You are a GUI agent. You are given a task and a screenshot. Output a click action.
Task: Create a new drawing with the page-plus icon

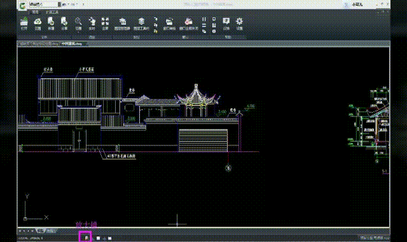pos(51,21)
